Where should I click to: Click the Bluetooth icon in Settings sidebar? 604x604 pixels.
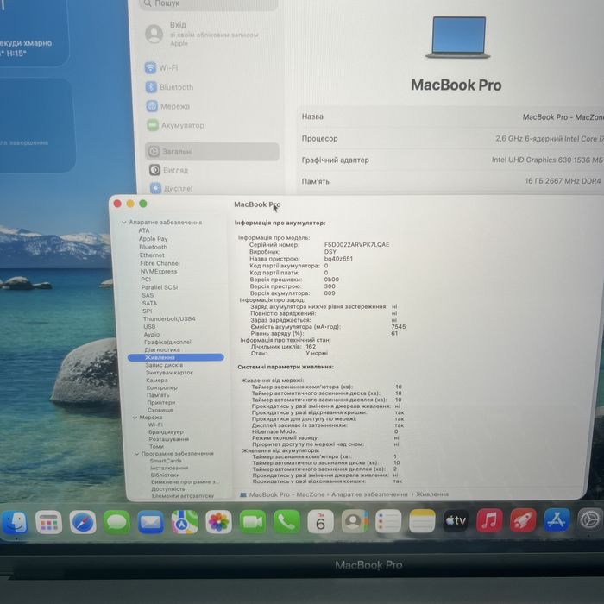click(x=151, y=87)
